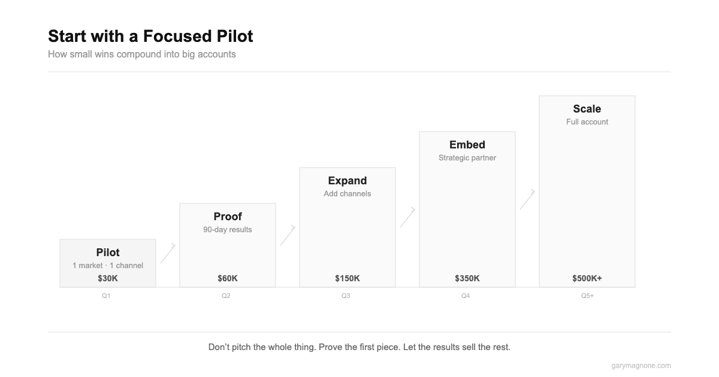719x377 pixels.
Task: Select the Pilot stage heading
Action: (108, 253)
